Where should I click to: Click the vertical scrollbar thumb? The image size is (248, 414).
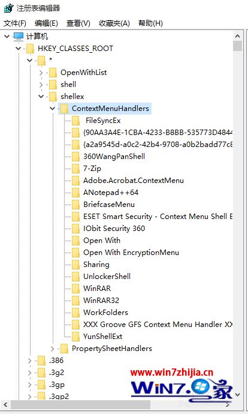pyautogui.click(x=237, y=46)
